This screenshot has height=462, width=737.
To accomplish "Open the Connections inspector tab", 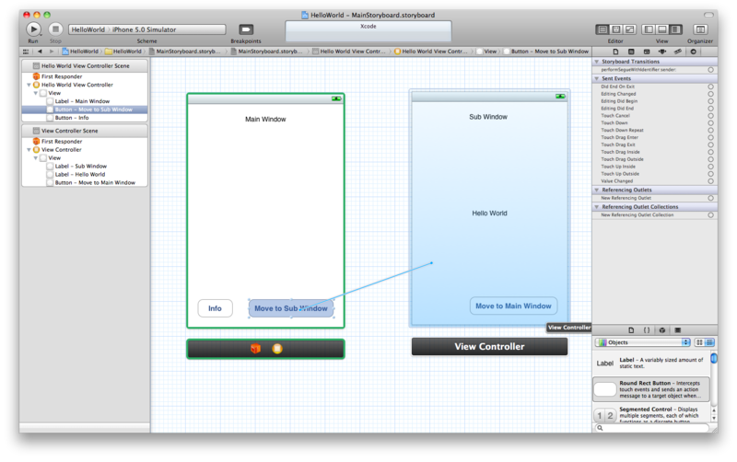I will [x=694, y=52].
